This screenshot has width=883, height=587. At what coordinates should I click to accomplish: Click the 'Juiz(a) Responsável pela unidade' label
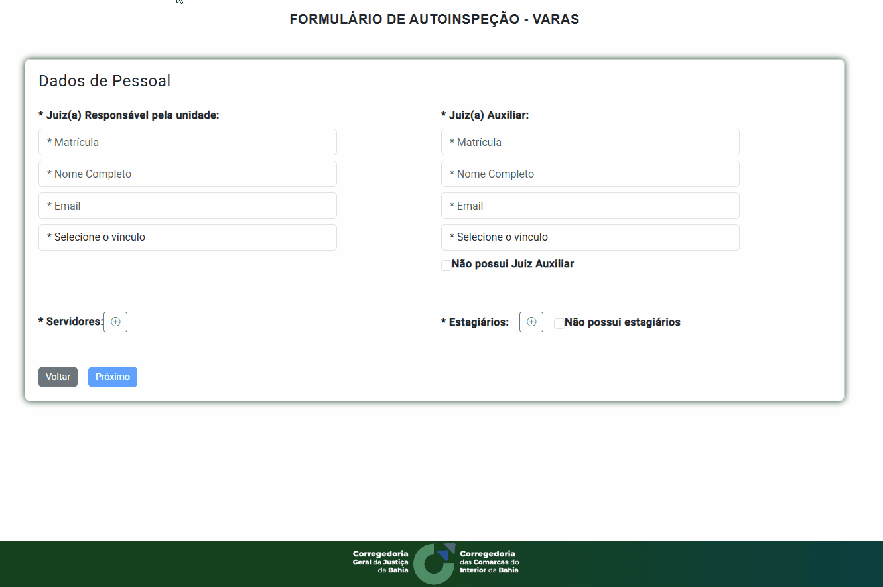pyautogui.click(x=129, y=115)
